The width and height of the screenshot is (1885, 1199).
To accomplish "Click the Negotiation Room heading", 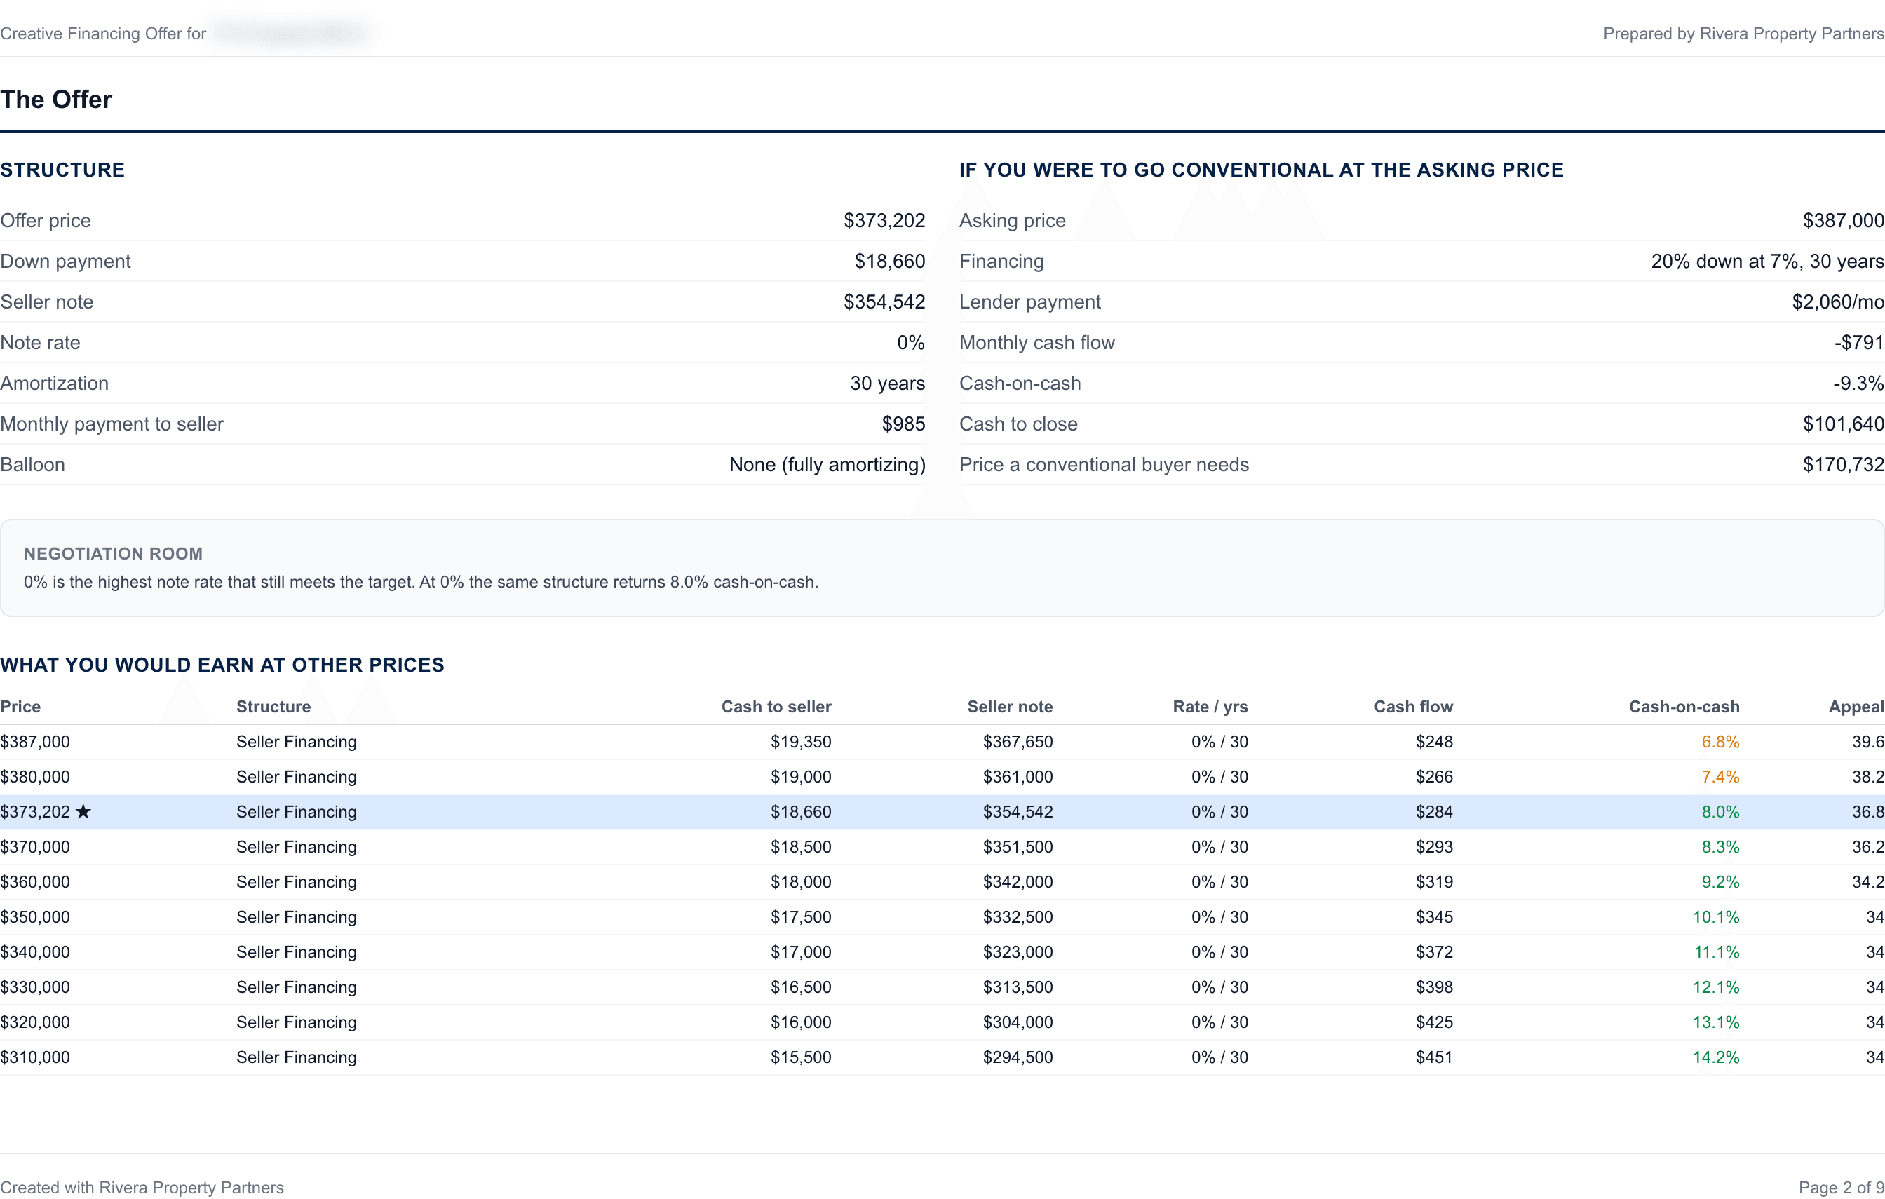I will (x=114, y=553).
